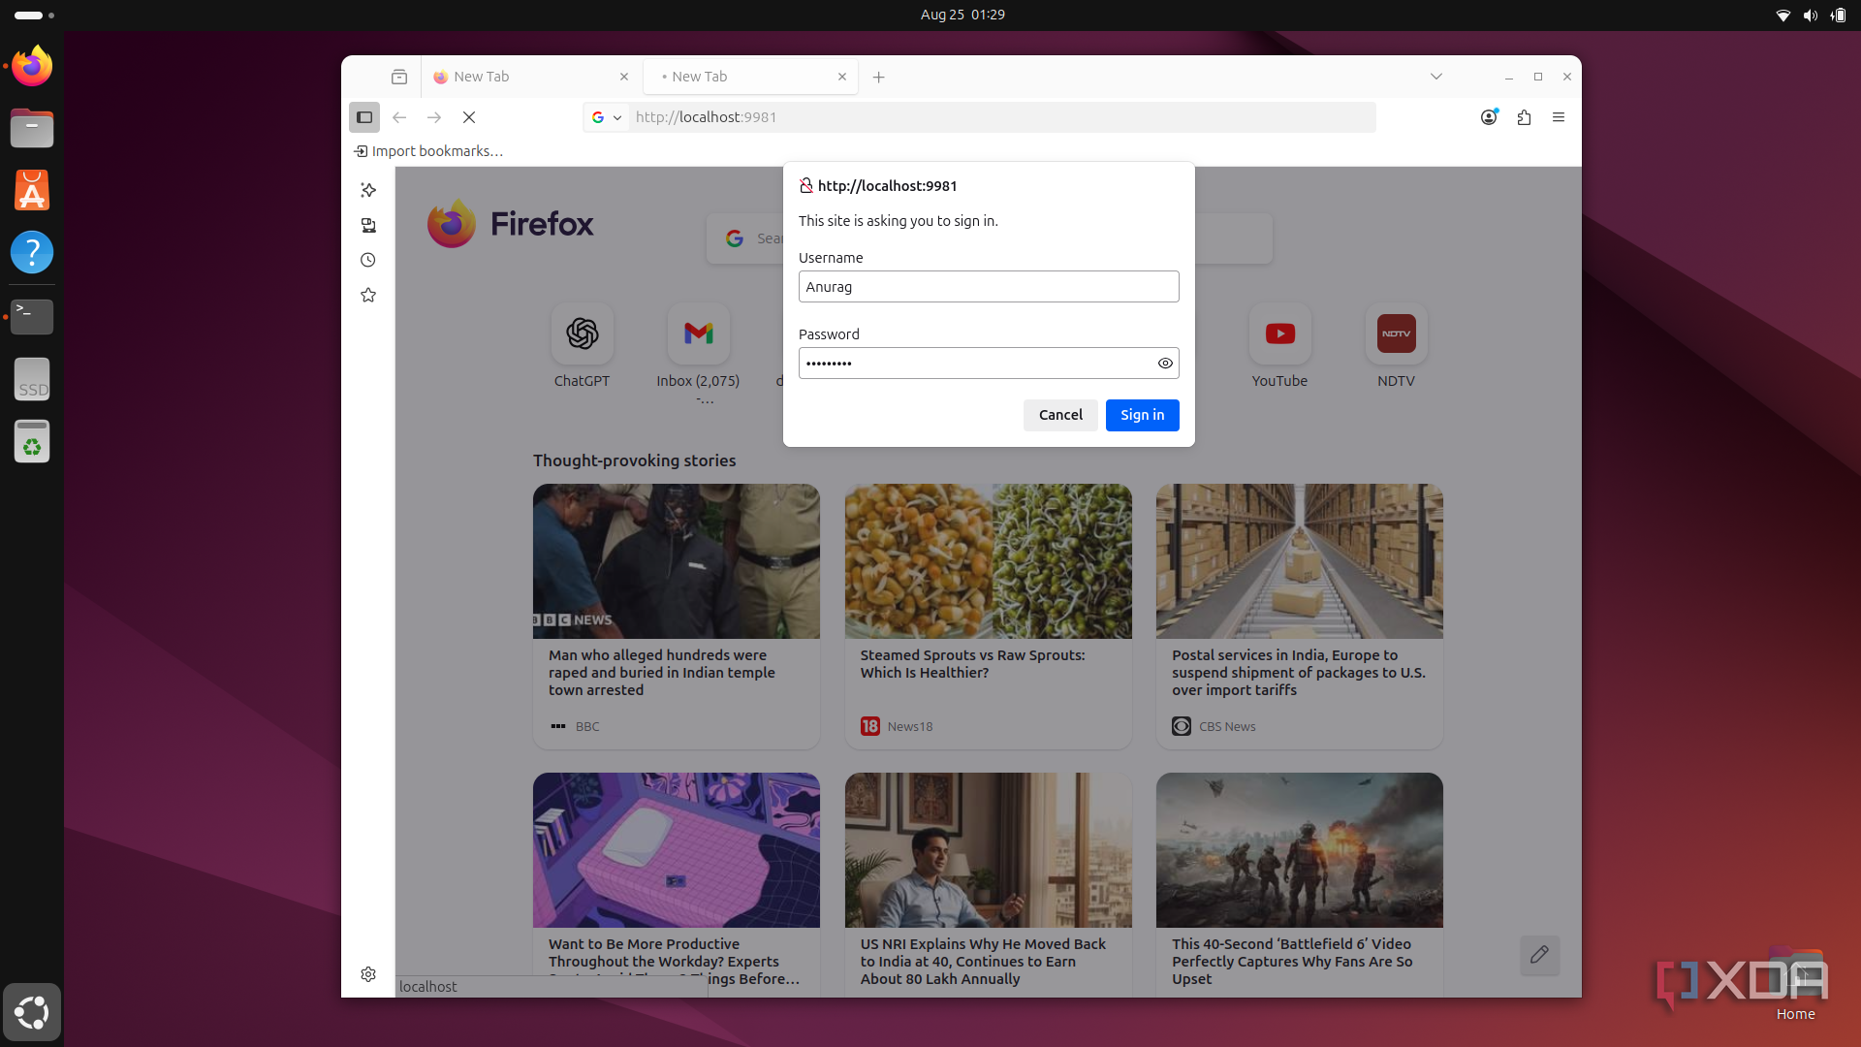Open the hamburger application menu

[1559, 117]
